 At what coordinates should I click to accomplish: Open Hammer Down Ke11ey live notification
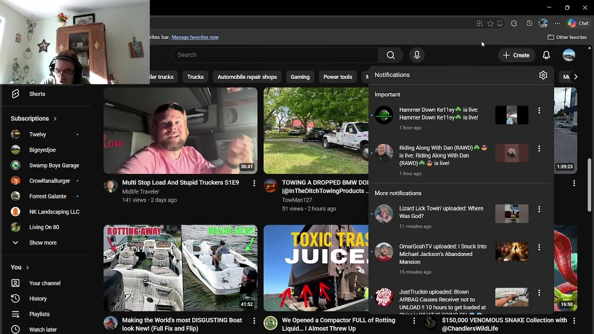pos(461,119)
